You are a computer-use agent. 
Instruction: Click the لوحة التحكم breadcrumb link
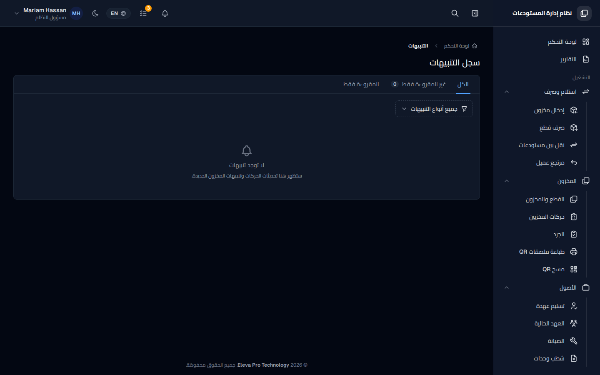pyautogui.click(x=457, y=46)
